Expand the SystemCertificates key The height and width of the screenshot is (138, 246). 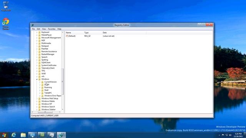tap(37, 66)
